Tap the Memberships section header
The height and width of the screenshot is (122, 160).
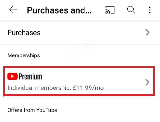coord(24,55)
